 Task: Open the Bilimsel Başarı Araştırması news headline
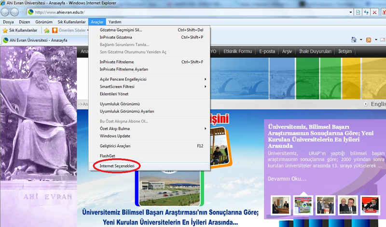321,136
